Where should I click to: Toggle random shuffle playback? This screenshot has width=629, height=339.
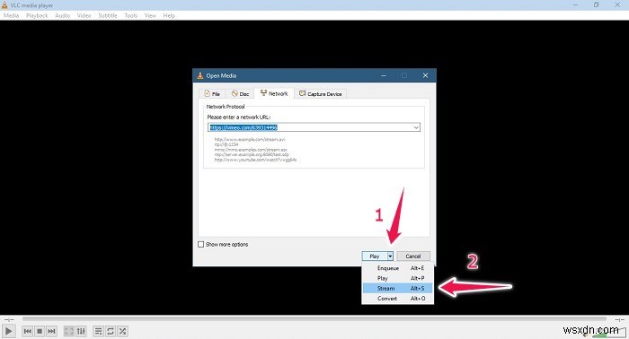(122, 331)
